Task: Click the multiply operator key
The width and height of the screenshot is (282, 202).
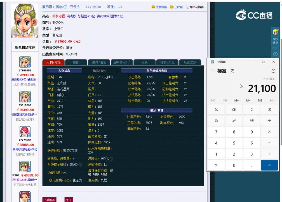Action: [269, 132]
